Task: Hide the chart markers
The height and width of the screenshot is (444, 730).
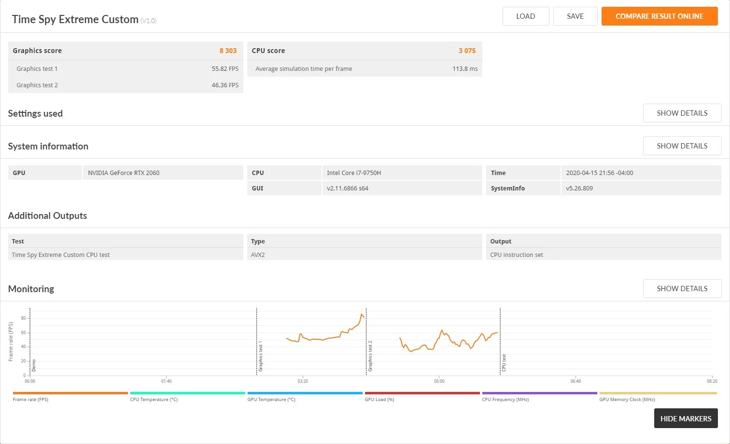Action: [686, 418]
